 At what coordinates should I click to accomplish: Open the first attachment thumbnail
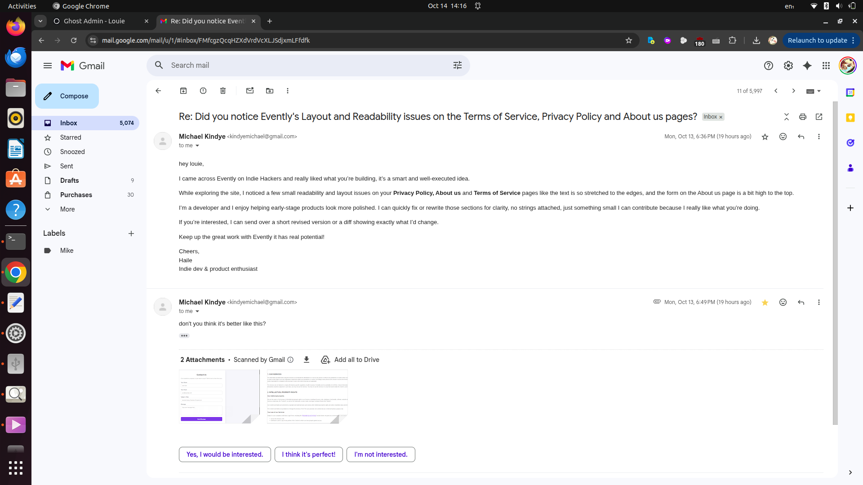pos(219,396)
